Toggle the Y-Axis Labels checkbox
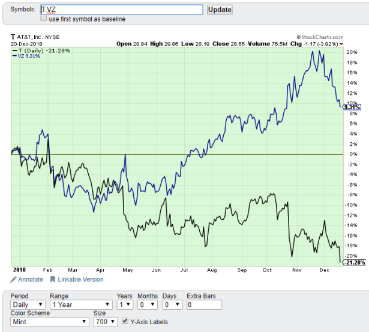The width and height of the screenshot is (369, 332). pyautogui.click(x=125, y=322)
